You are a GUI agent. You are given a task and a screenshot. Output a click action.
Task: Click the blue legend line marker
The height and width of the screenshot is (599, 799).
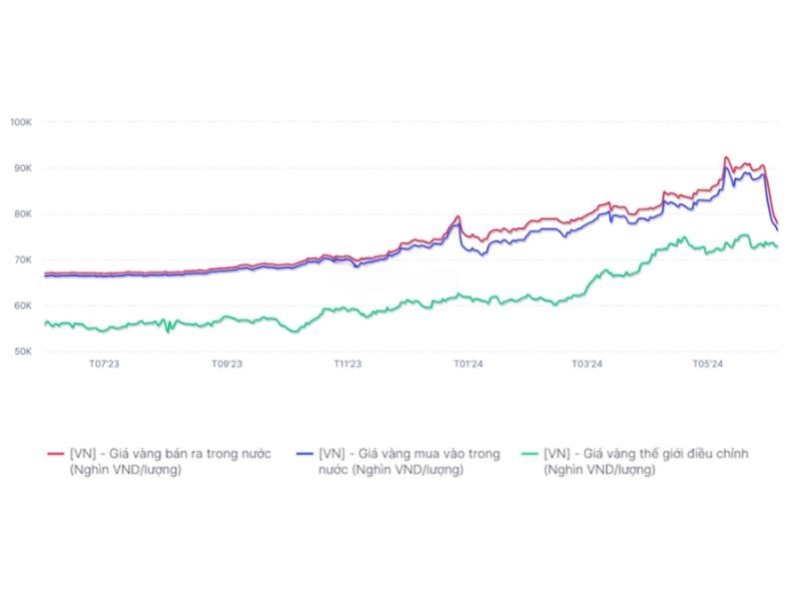306,454
